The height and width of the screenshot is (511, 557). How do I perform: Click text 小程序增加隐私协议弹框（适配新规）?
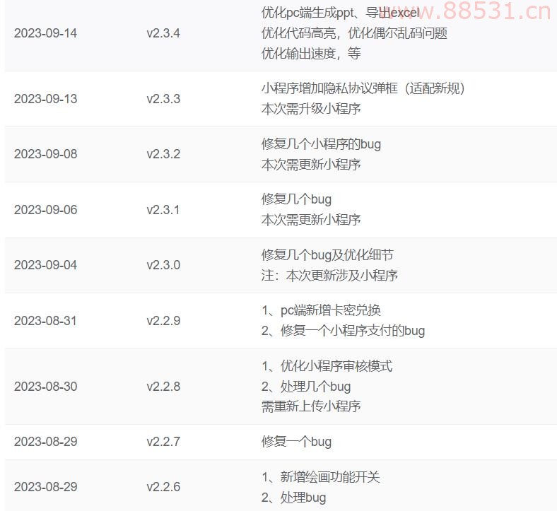(x=363, y=88)
